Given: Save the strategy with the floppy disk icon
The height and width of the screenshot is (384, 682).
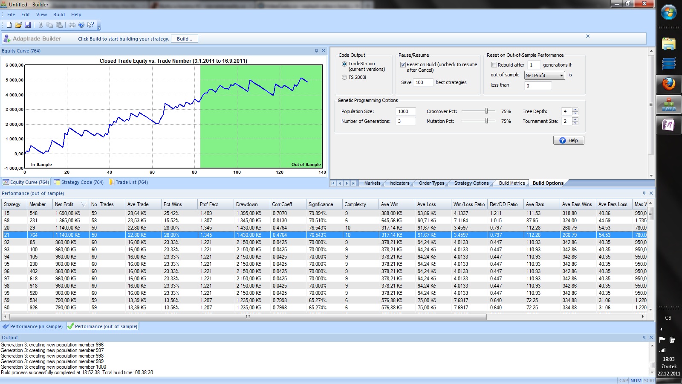Looking at the screenshot, I should point(28,25).
